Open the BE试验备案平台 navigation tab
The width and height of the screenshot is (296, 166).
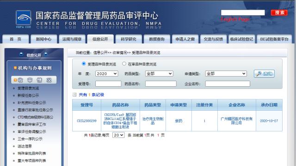coord(274,39)
